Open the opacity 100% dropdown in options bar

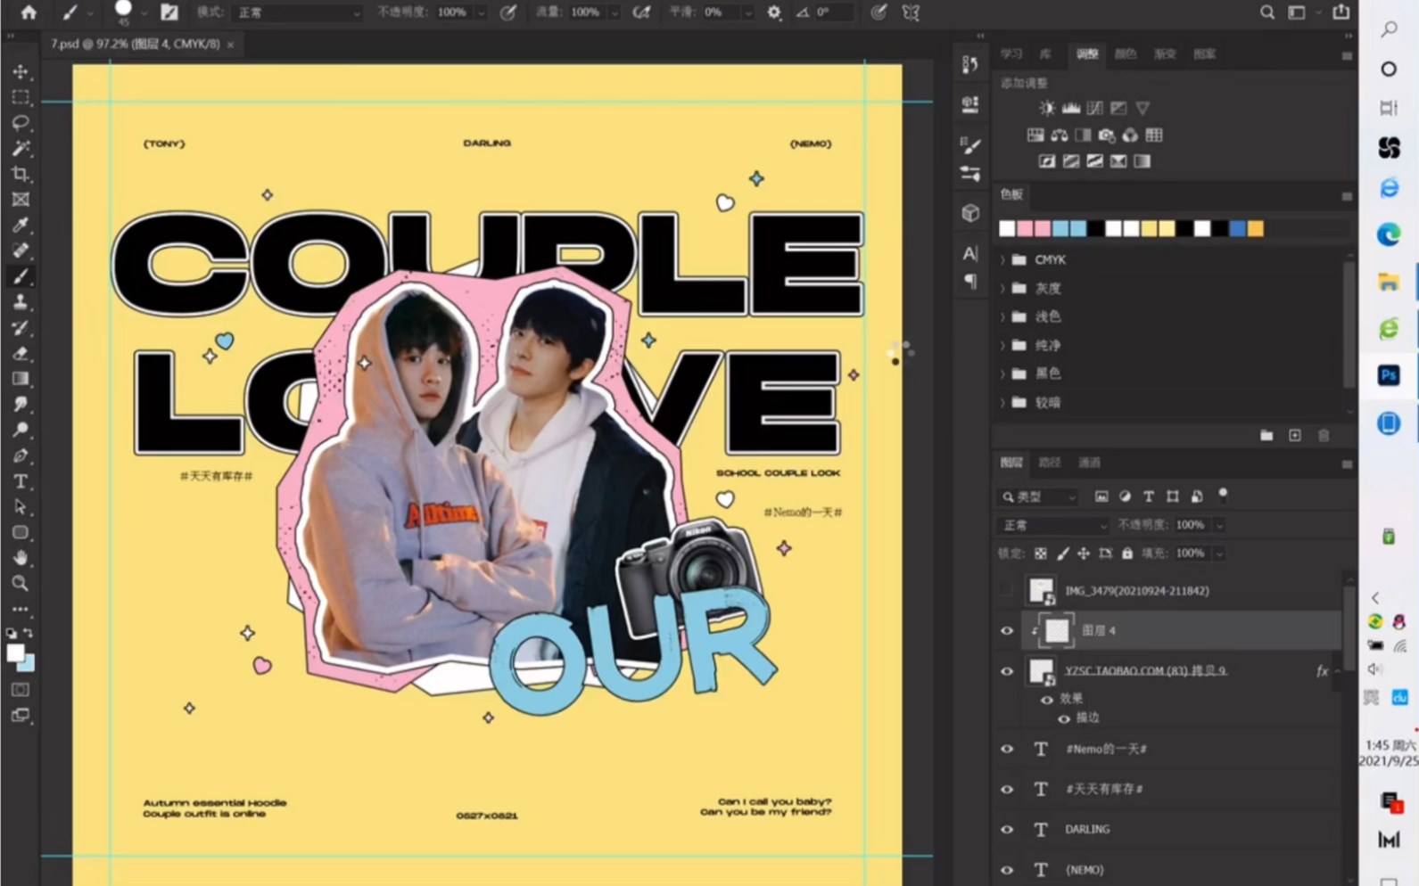coord(482,12)
